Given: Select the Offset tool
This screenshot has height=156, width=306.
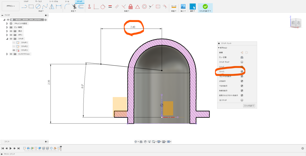Looking at the screenshot, I should [81, 7].
